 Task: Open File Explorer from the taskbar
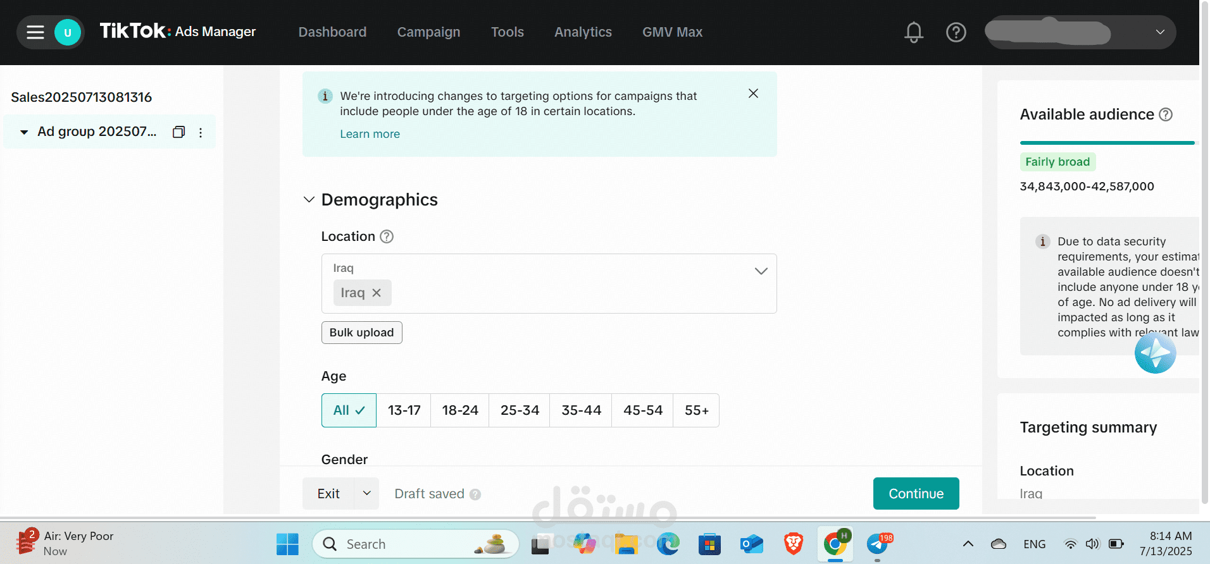coord(626,544)
